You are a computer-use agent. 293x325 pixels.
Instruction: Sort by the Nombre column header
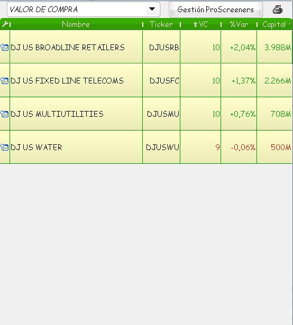pos(76,24)
